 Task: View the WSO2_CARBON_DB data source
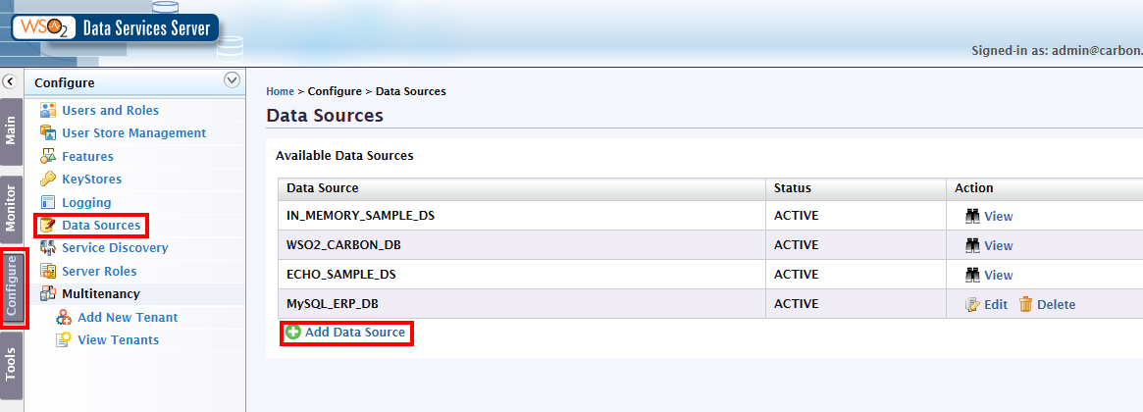click(998, 246)
